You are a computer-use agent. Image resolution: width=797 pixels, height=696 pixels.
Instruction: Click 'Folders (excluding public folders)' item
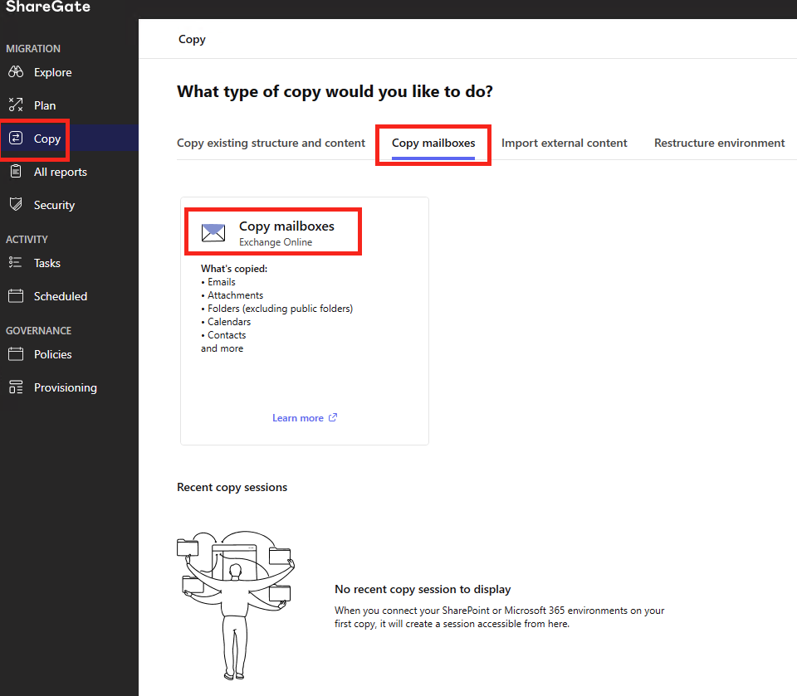pos(280,308)
